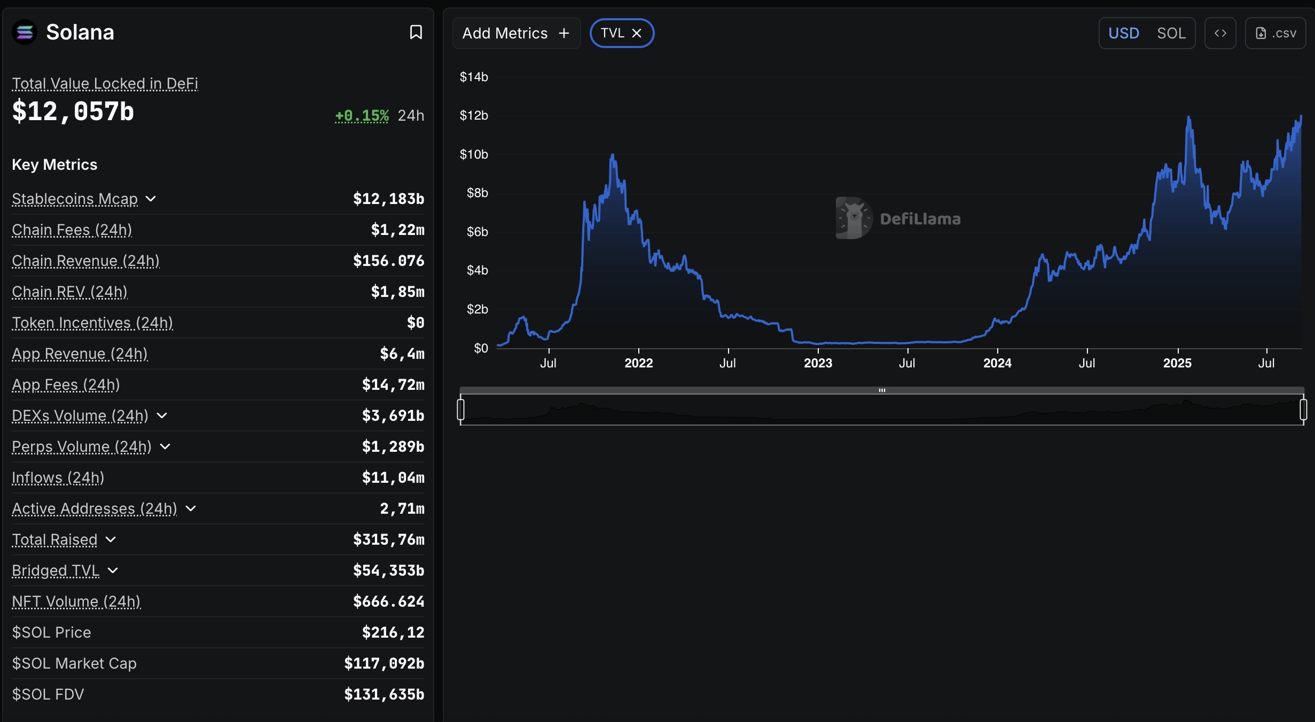Expand Bridged TVL breakdown

[x=113, y=570]
